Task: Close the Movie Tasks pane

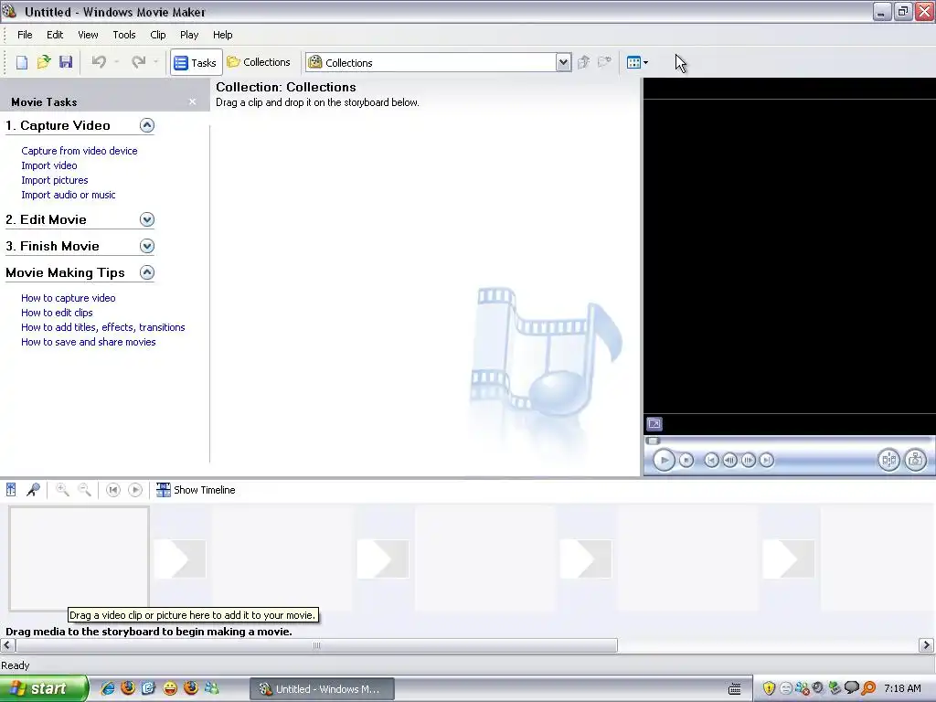Action: click(x=192, y=101)
